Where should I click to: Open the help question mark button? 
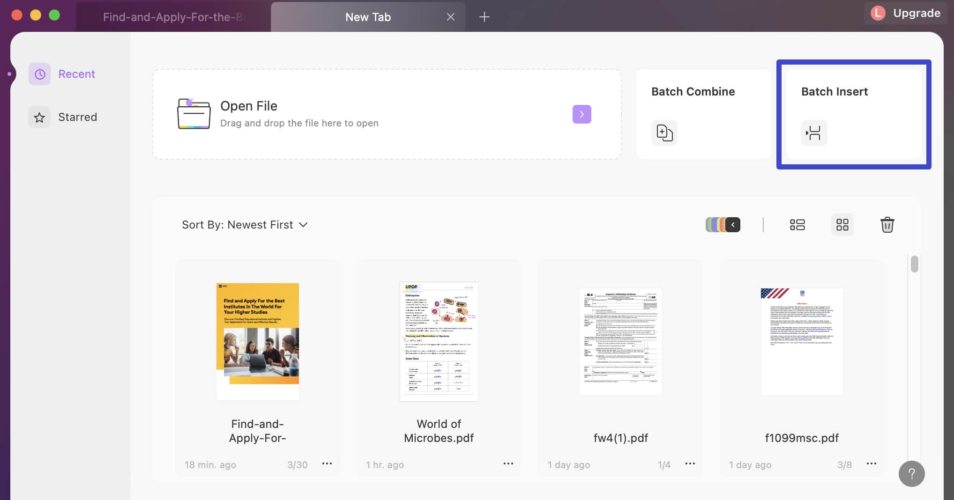pos(911,474)
